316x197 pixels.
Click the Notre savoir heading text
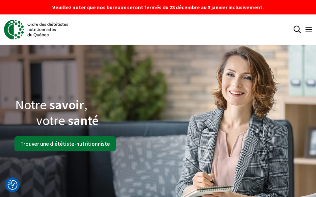51,105
